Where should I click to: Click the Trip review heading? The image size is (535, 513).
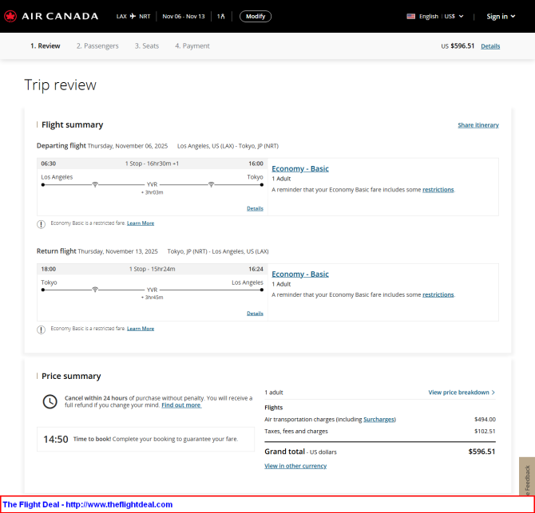click(x=61, y=85)
